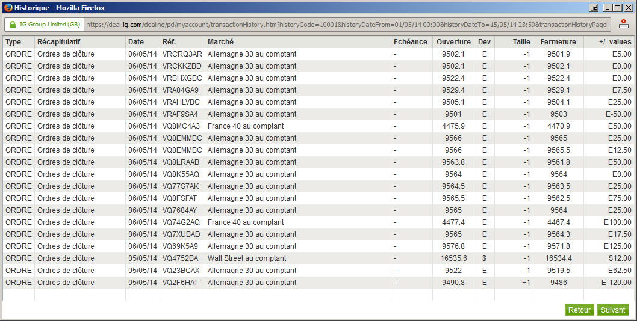The width and height of the screenshot is (637, 321).
Task: Click closing price 9486
Action: [x=559, y=283]
